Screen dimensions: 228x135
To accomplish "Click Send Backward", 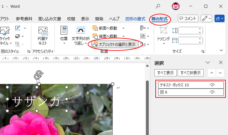I will coord(105,36).
